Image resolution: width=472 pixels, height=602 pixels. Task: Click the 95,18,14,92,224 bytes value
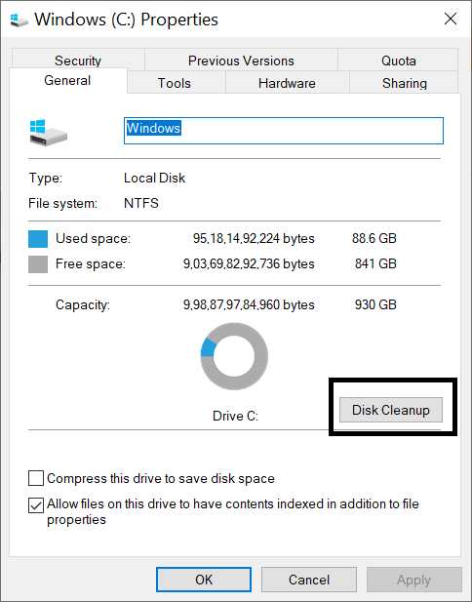point(254,239)
